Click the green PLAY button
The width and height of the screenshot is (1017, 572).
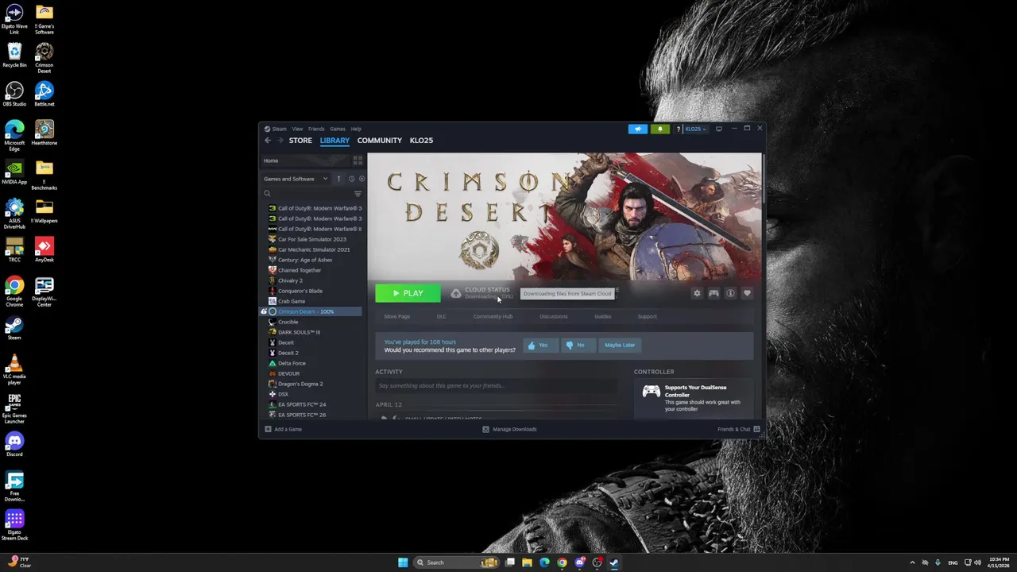pyautogui.click(x=408, y=293)
